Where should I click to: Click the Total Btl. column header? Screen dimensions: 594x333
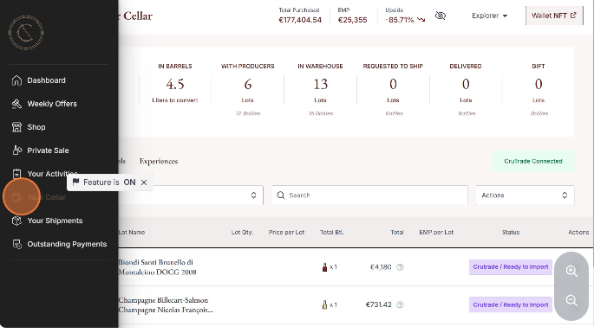point(332,233)
